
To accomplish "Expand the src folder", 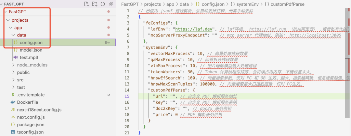I will click(13, 80).
